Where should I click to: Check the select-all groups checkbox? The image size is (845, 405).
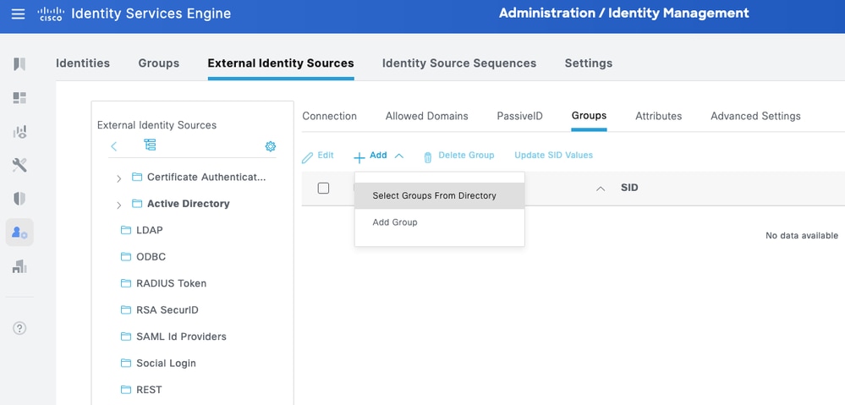323,188
